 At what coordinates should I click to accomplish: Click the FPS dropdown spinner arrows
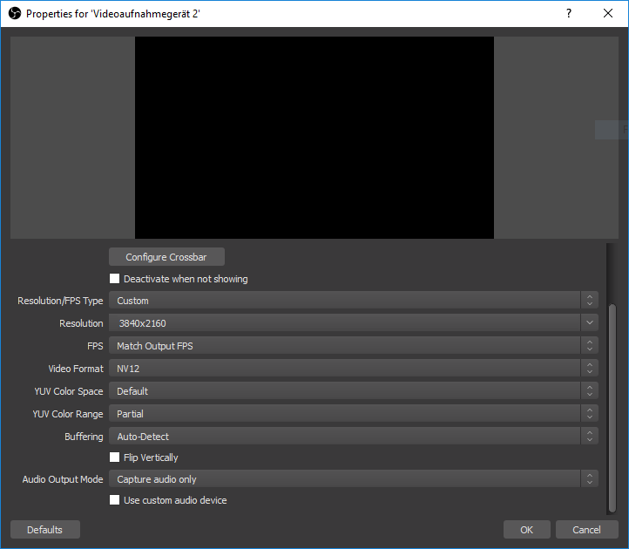pyautogui.click(x=589, y=346)
